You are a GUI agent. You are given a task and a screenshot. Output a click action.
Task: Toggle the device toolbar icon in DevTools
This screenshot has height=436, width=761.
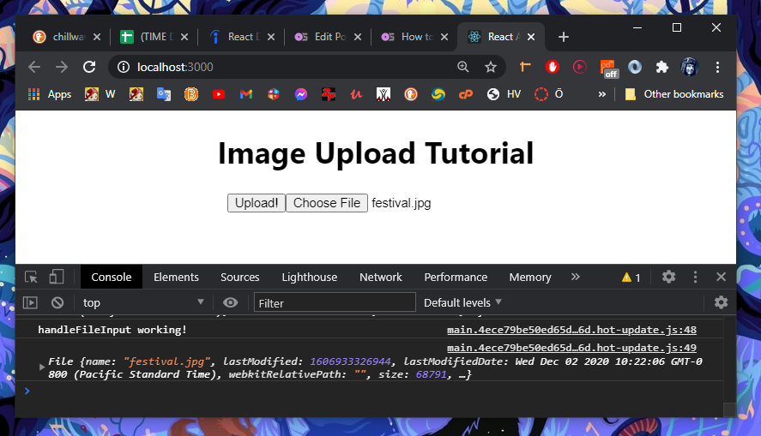57,277
